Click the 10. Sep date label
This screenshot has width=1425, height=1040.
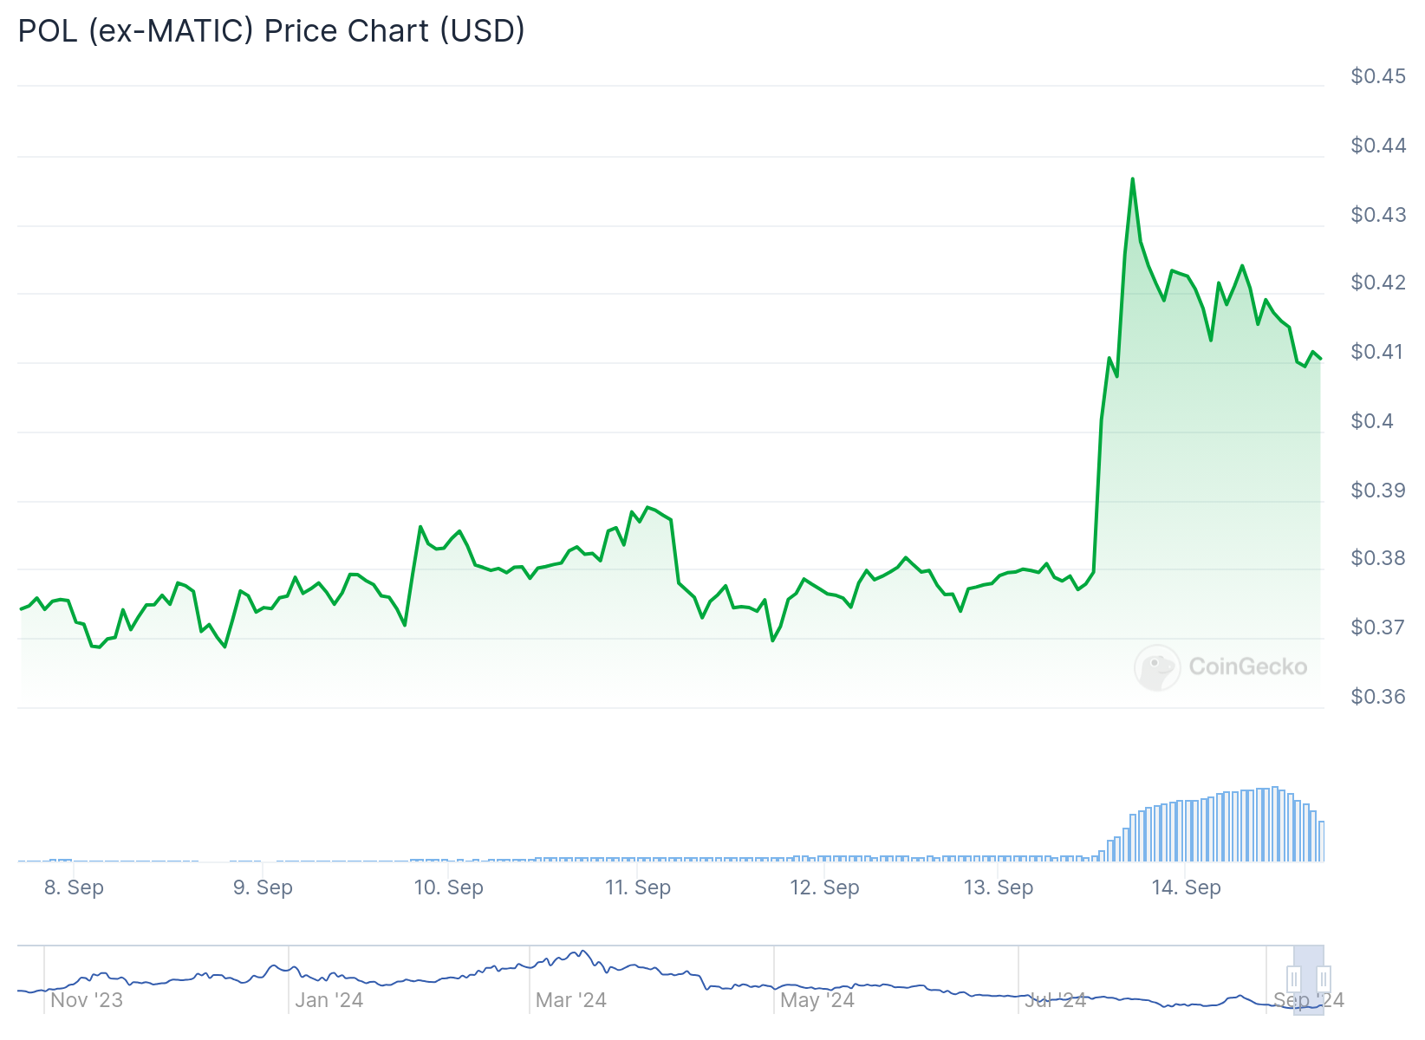point(448,887)
